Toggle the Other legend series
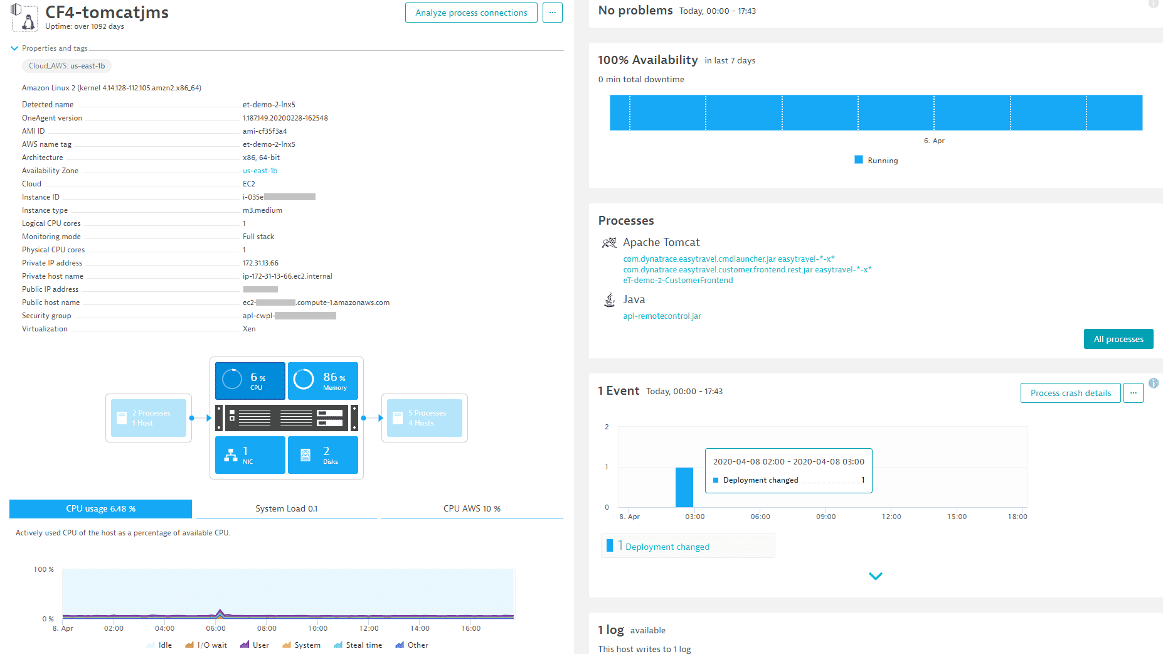The width and height of the screenshot is (1163, 654). [x=412, y=645]
